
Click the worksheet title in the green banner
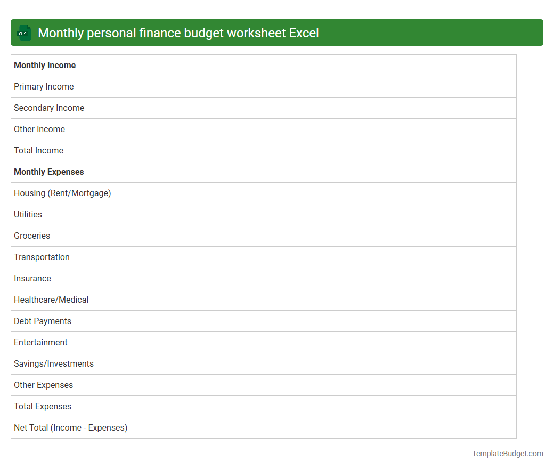177,33
